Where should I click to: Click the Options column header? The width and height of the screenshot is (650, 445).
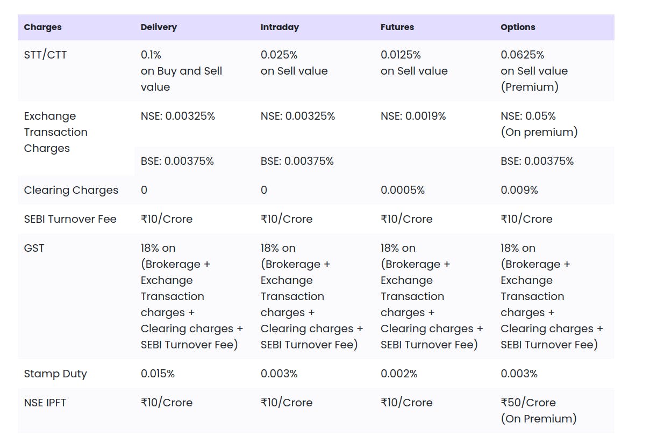[518, 27]
